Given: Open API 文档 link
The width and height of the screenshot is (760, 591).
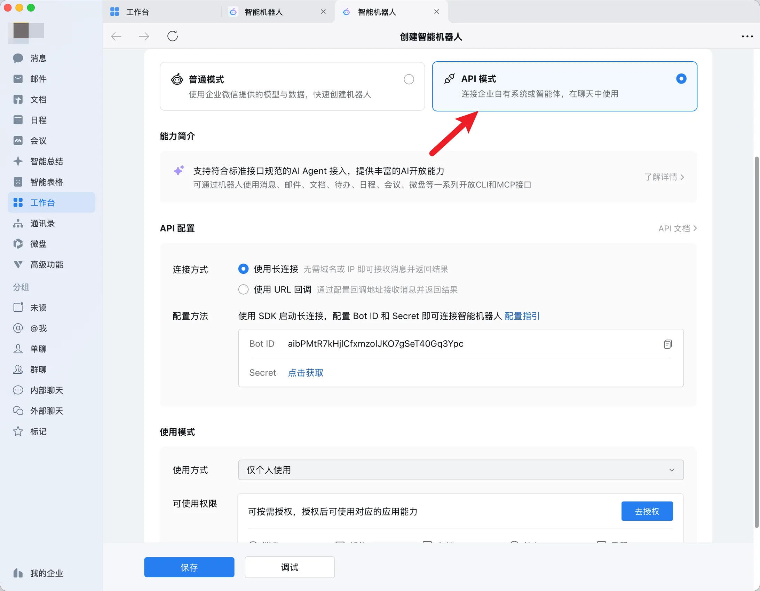Looking at the screenshot, I should pos(678,228).
